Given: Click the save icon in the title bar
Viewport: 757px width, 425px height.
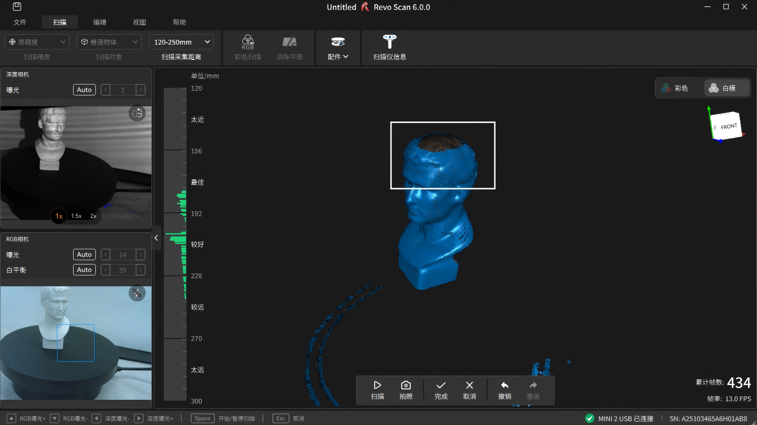Looking at the screenshot, I should 17,7.
